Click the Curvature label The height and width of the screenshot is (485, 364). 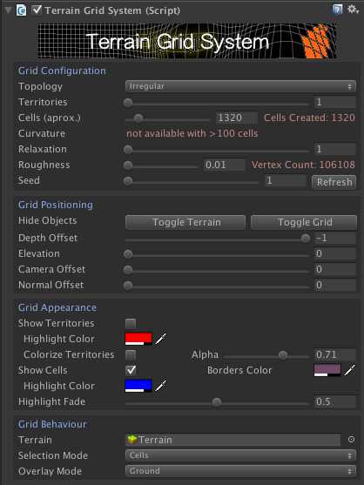(42, 133)
